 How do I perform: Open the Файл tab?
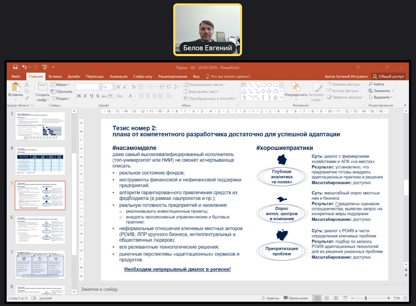(16, 76)
